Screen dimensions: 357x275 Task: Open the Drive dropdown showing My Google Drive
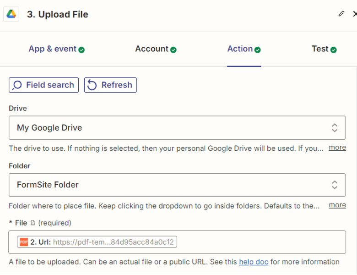[177, 127]
